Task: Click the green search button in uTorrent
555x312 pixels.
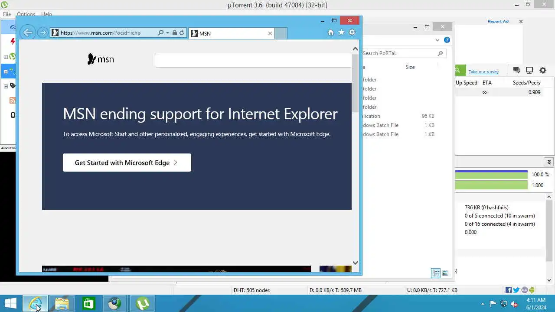Action: [x=460, y=70]
